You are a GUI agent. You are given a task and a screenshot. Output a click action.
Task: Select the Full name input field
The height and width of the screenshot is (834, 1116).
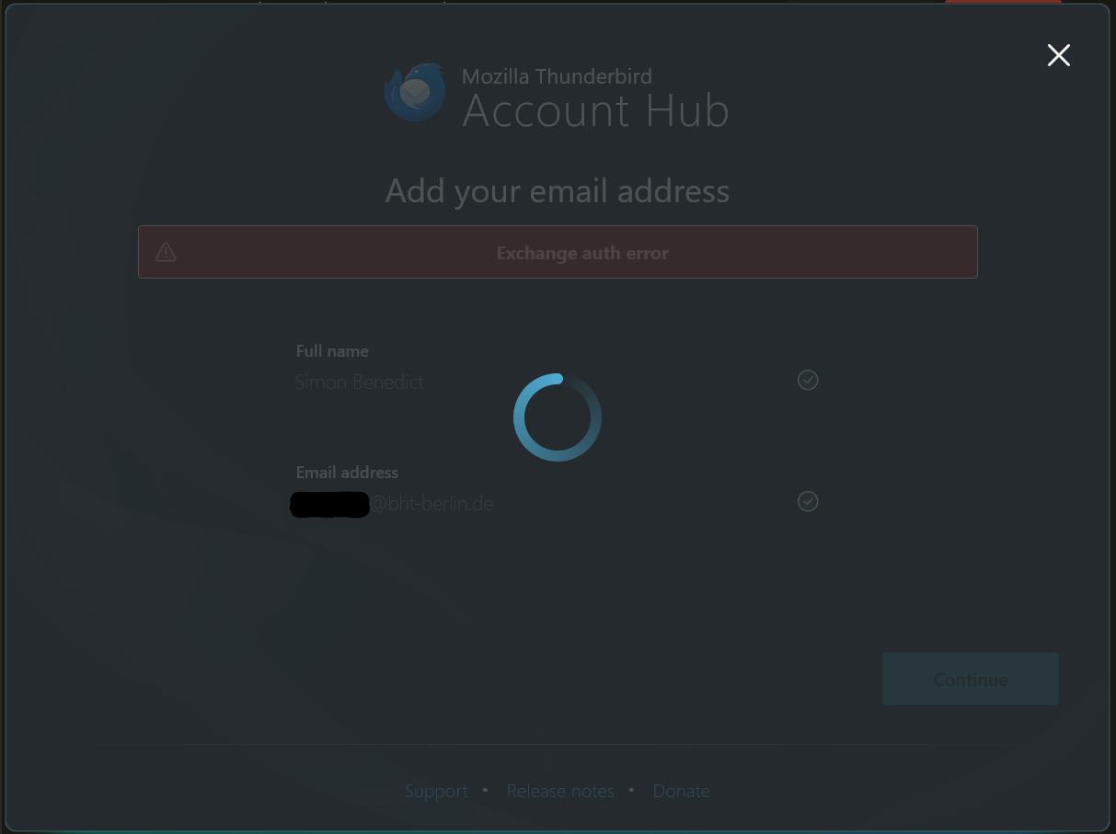point(558,382)
